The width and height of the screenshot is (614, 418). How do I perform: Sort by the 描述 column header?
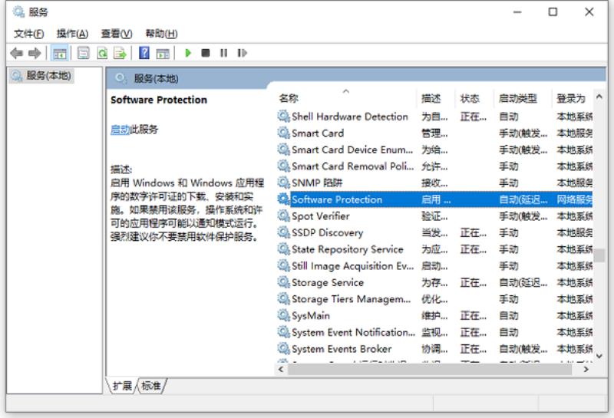[436, 98]
